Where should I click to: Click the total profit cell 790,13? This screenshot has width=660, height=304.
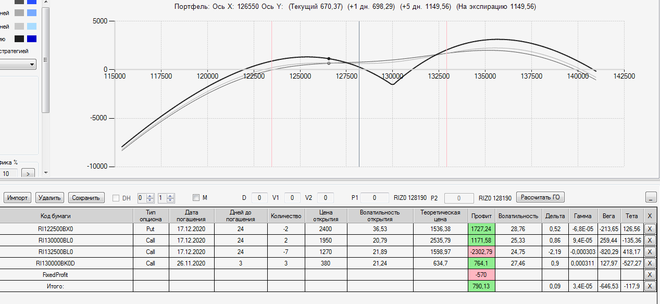click(481, 286)
